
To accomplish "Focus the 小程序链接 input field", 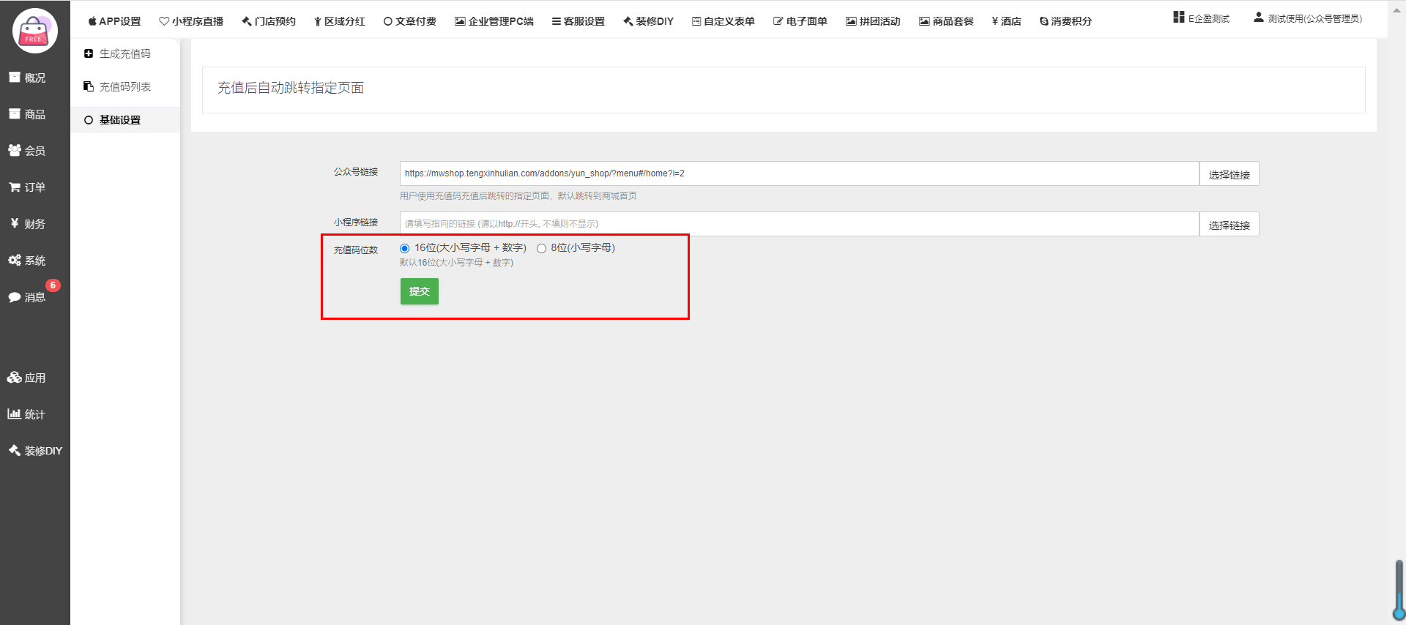I will tap(798, 224).
